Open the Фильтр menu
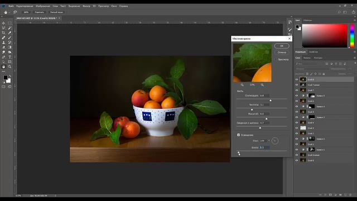357x201 pixels. click(x=86, y=6)
